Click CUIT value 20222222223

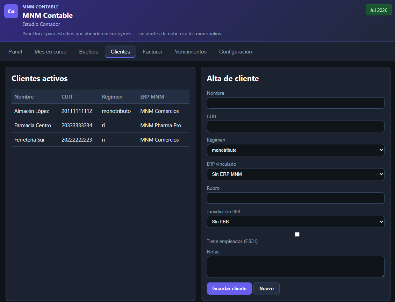(77, 140)
